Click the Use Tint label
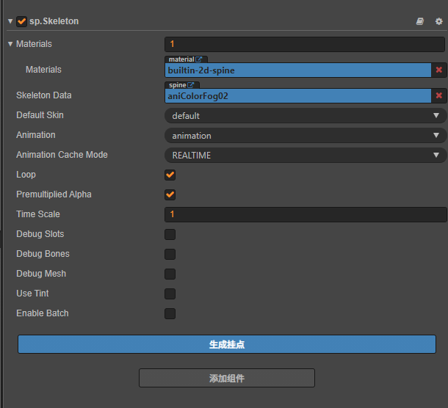The image size is (448, 408). [x=32, y=294]
